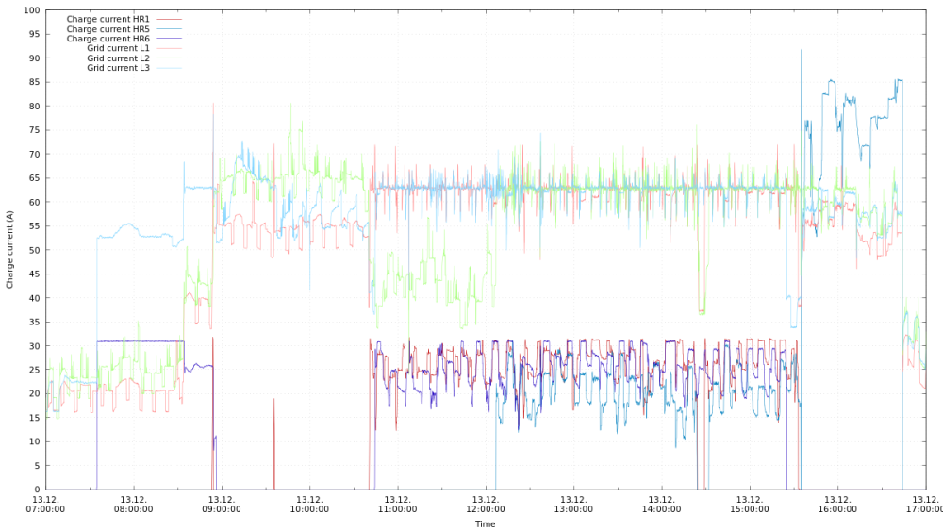
Task: Click the Time x-axis title
Action: coord(486,523)
